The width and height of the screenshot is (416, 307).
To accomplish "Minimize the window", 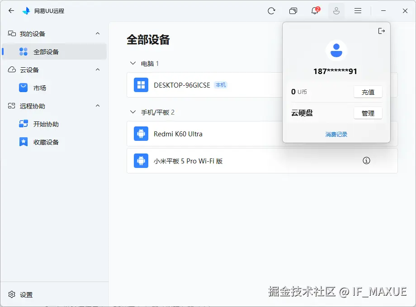I will tap(383, 10).
